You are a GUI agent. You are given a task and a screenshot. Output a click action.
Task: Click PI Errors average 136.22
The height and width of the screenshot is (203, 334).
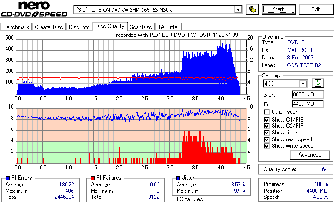point(66,185)
